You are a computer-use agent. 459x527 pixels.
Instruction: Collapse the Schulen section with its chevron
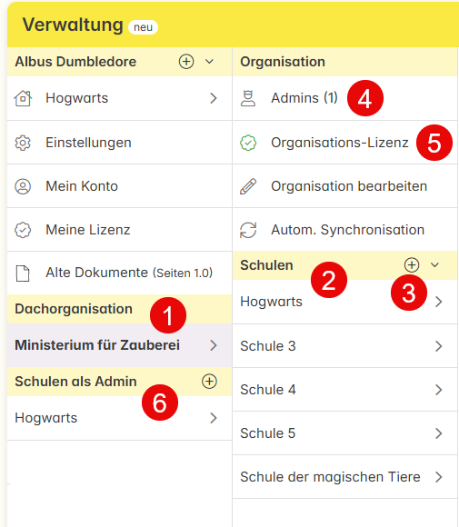tap(434, 264)
